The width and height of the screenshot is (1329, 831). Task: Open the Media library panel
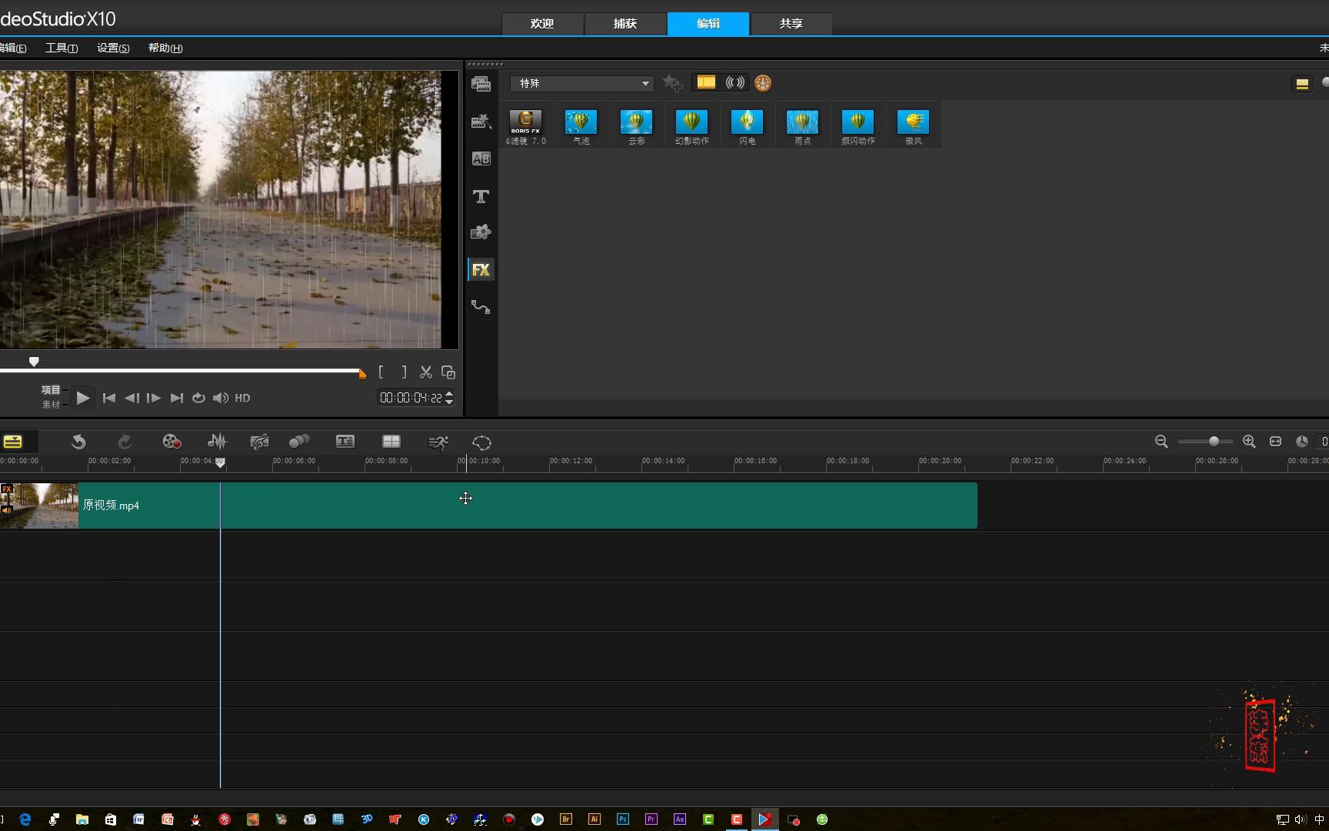coord(481,84)
